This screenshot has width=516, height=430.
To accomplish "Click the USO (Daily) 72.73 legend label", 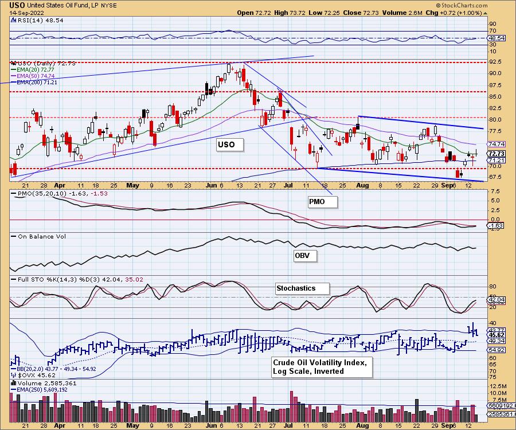I will [46, 63].
